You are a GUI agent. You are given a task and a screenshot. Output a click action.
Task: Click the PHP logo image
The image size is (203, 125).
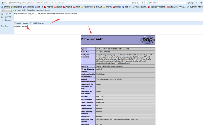(x=147, y=40)
